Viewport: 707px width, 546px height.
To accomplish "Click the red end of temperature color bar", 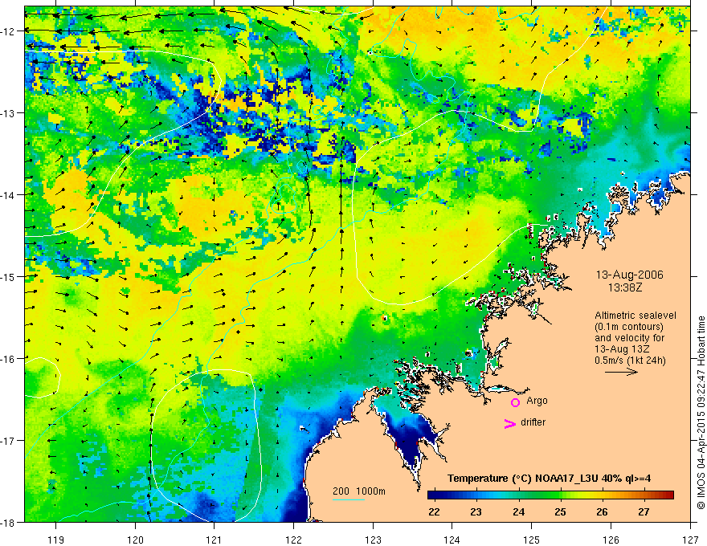I will point(668,495).
